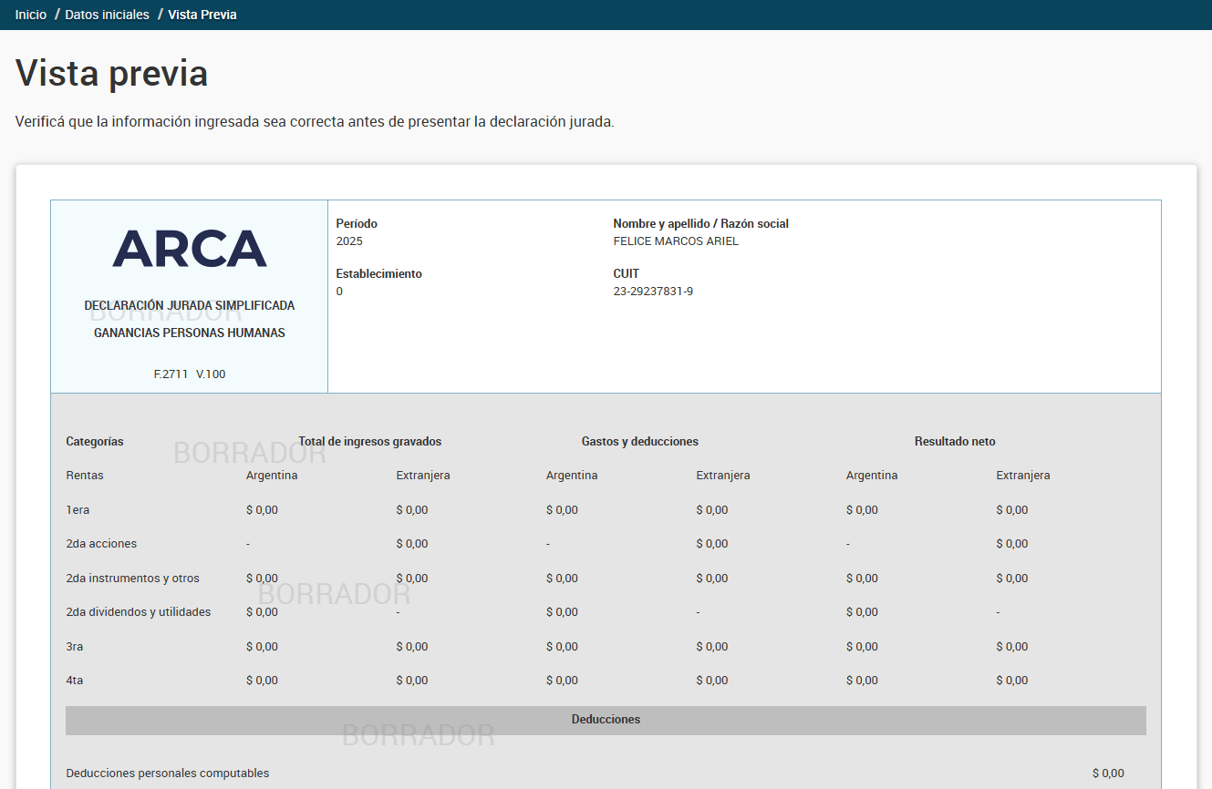Click the Período value 2025

click(349, 241)
